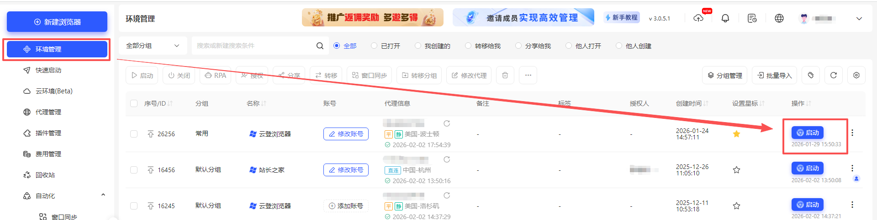Click the toolbar 转移分组 button
The image size is (877, 220).
click(419, 75)
